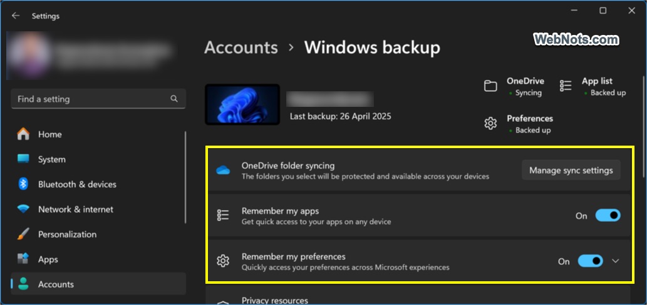
Task: Click Remember my preferences title text
Action: tap(293, 256)
